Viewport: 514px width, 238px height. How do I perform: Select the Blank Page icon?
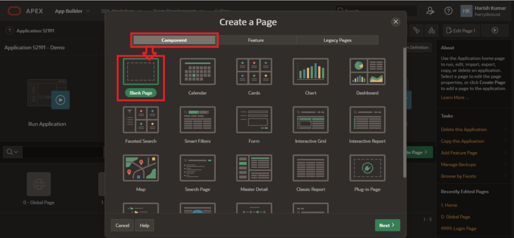point(141,71)
